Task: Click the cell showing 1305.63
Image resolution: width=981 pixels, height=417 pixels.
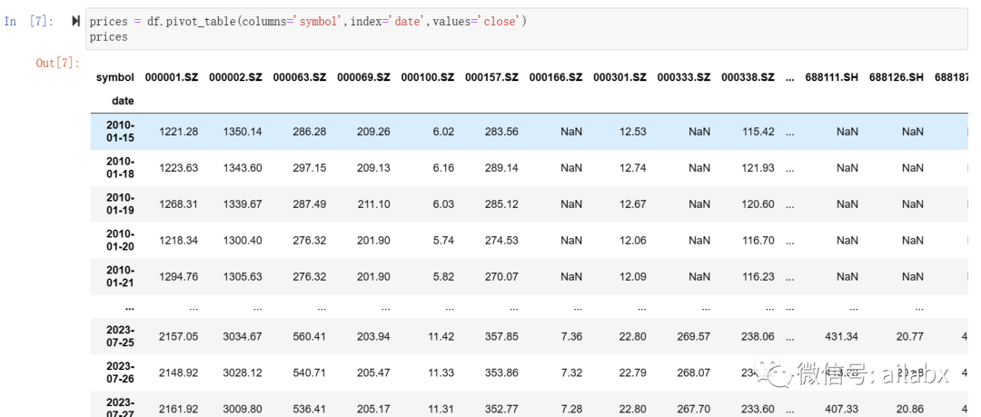Action: tap(243, 277)
